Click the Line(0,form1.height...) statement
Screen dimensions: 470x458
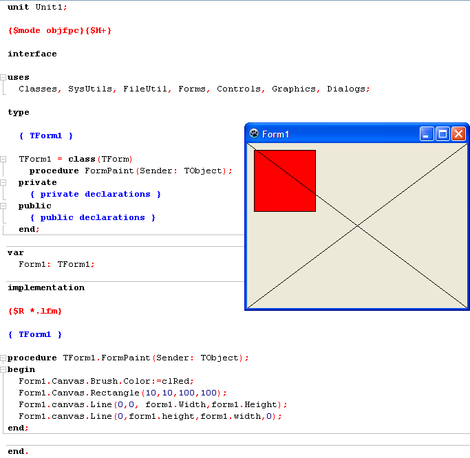pos(150,416)
